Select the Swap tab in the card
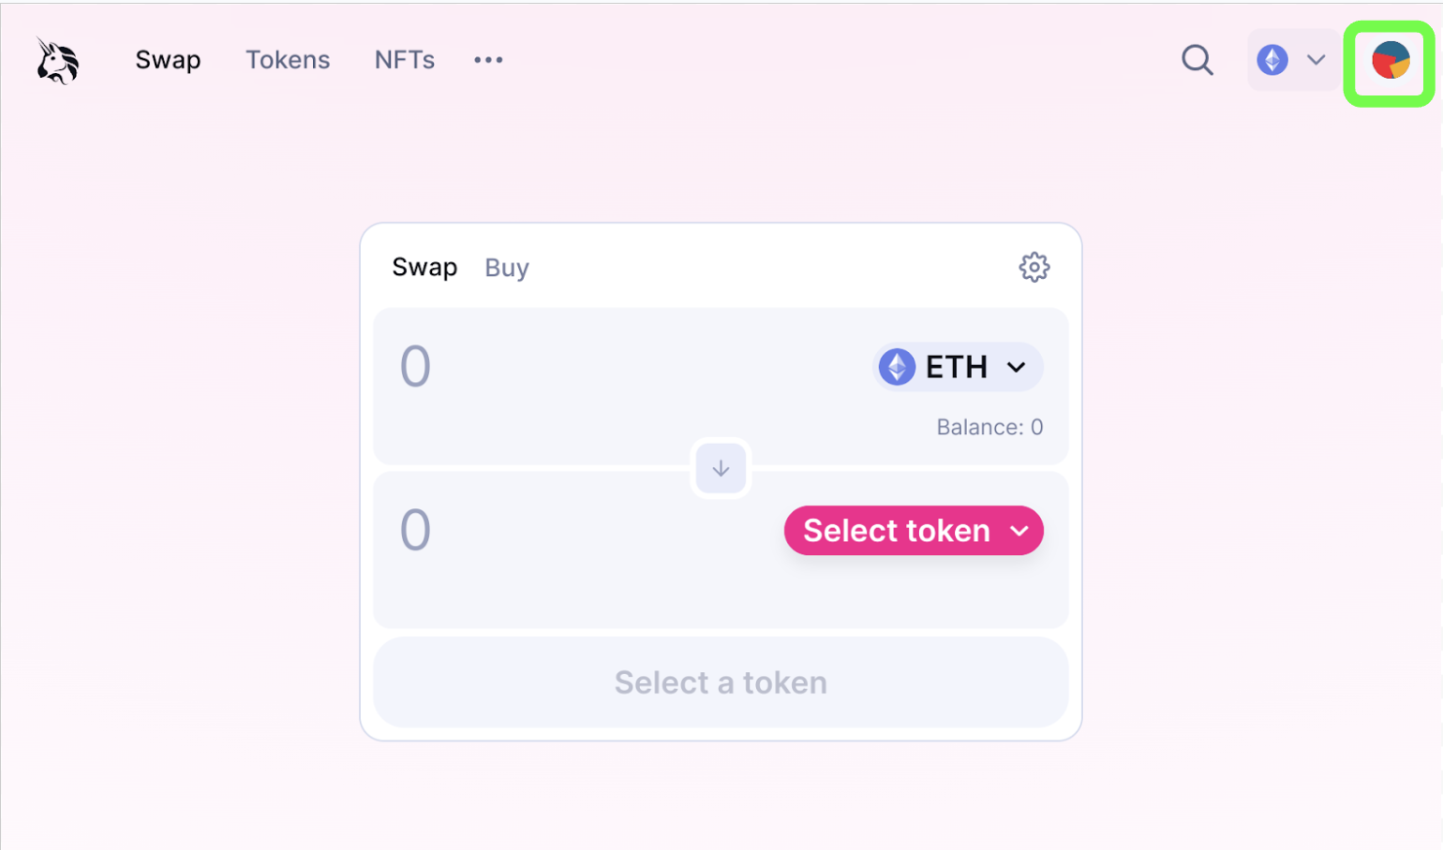This screenshot has width=1443, height=850. 424,268
